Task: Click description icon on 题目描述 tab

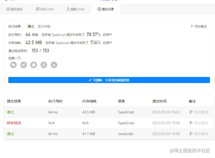Action: click(8, 9)
